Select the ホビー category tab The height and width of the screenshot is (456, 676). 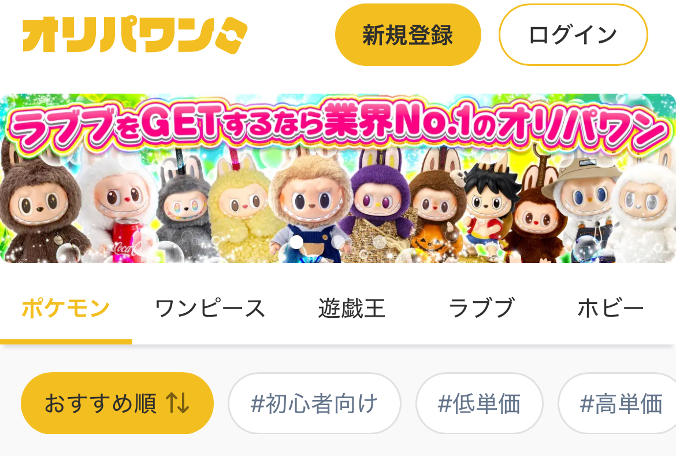click(x=610, y=309)
